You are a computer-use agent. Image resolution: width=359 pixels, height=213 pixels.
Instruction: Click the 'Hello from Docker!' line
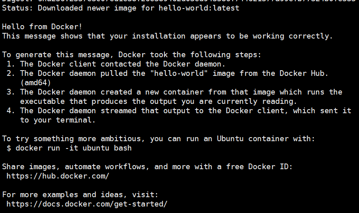(42, 27)
